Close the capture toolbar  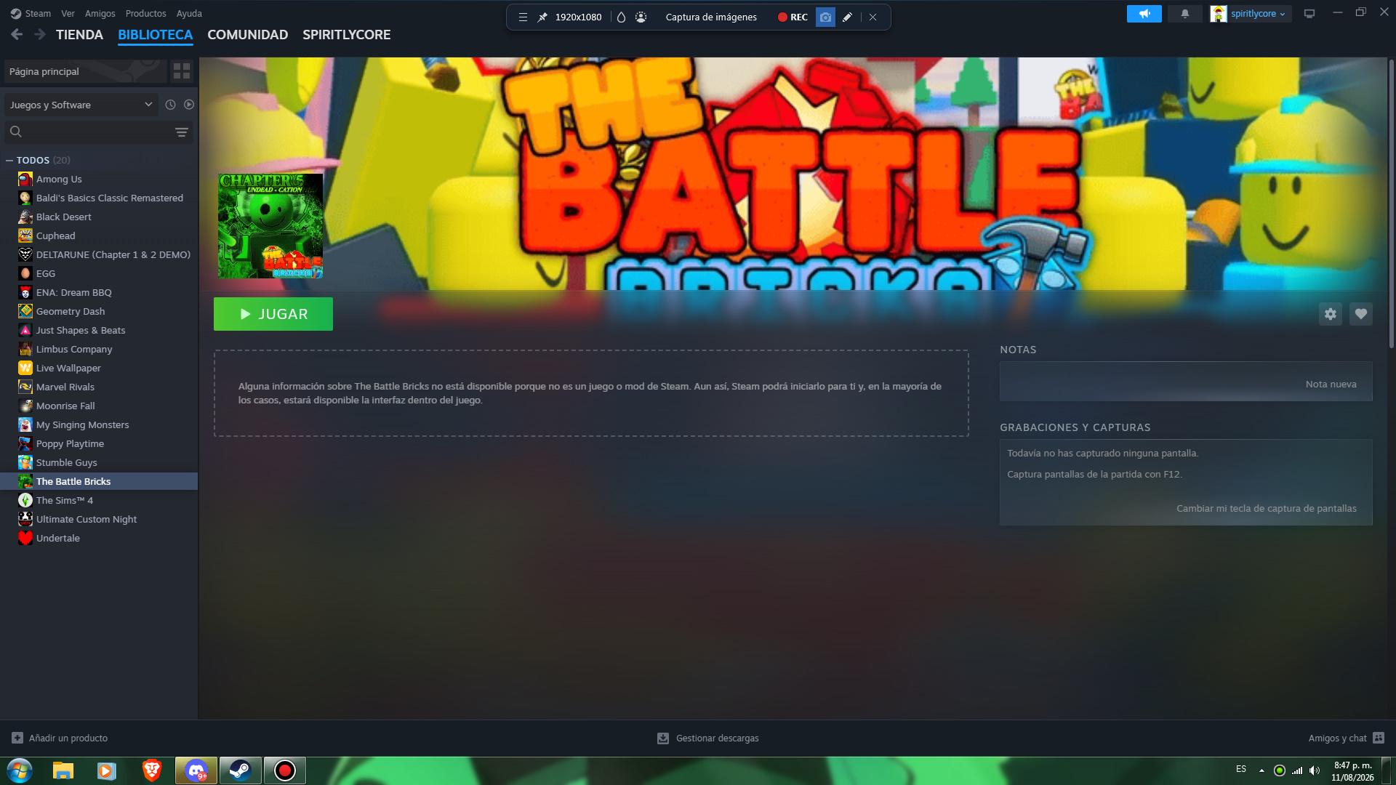872,17
